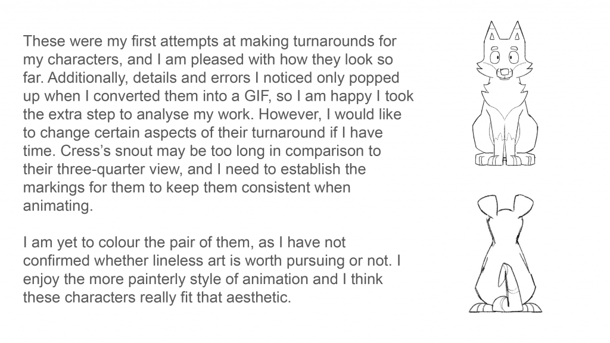
Task: Click the front-view dog's front paws
Action: tap(505, 159)
